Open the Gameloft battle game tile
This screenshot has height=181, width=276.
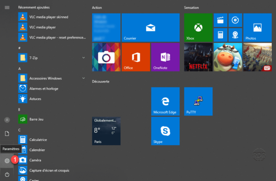click(257, 57)
